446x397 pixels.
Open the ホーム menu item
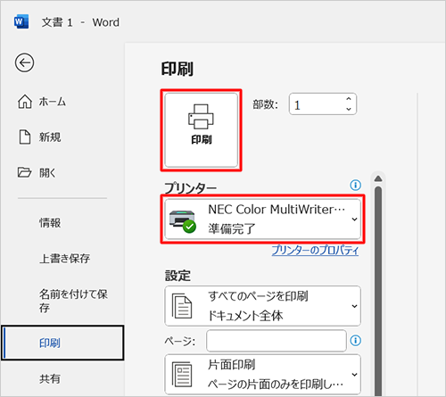[x=42, y=102]
